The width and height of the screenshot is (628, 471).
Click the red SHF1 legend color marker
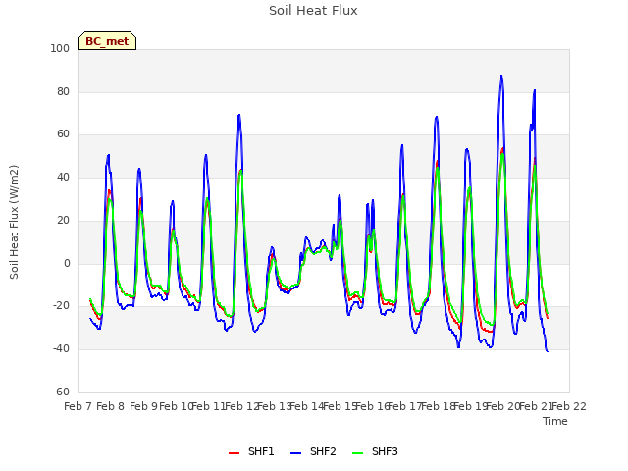[x=234, y=453]
